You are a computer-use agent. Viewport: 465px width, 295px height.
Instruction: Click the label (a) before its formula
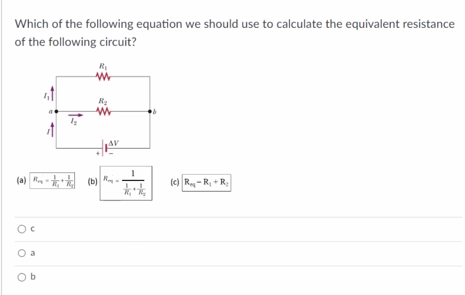tap(20, 180)
